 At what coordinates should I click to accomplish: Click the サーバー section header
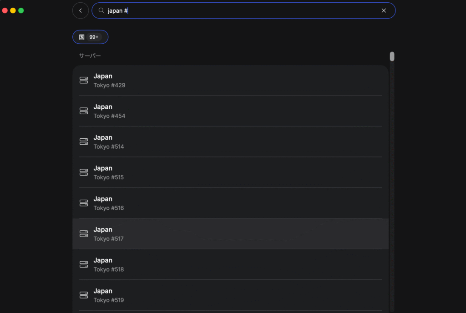[90, 56]
